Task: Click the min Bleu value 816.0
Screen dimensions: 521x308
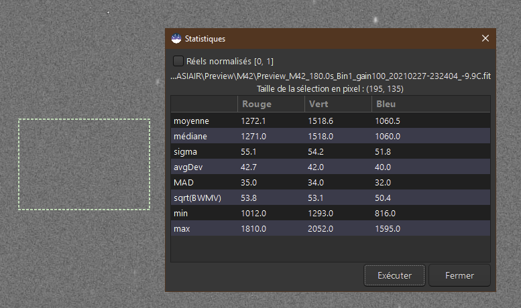Action: pyautogui.click(x=385, y=213)
